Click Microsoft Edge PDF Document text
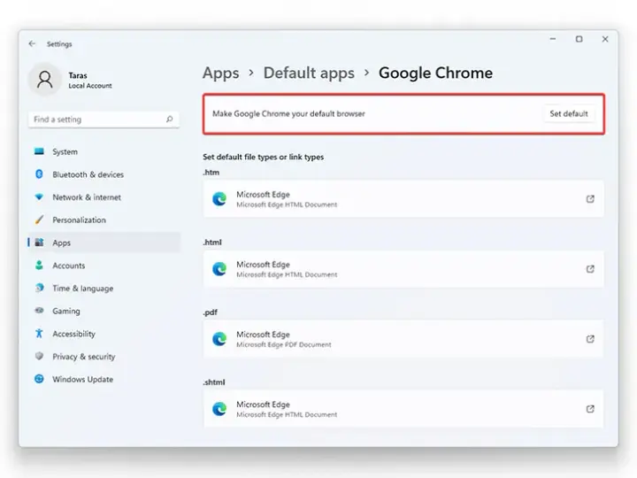The height and width of the screenshot is (478, 637). pyautogui.click(x=284, y=344)
